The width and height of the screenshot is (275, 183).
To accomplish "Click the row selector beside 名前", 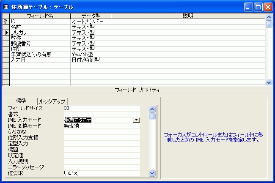I will click(6, 27).
